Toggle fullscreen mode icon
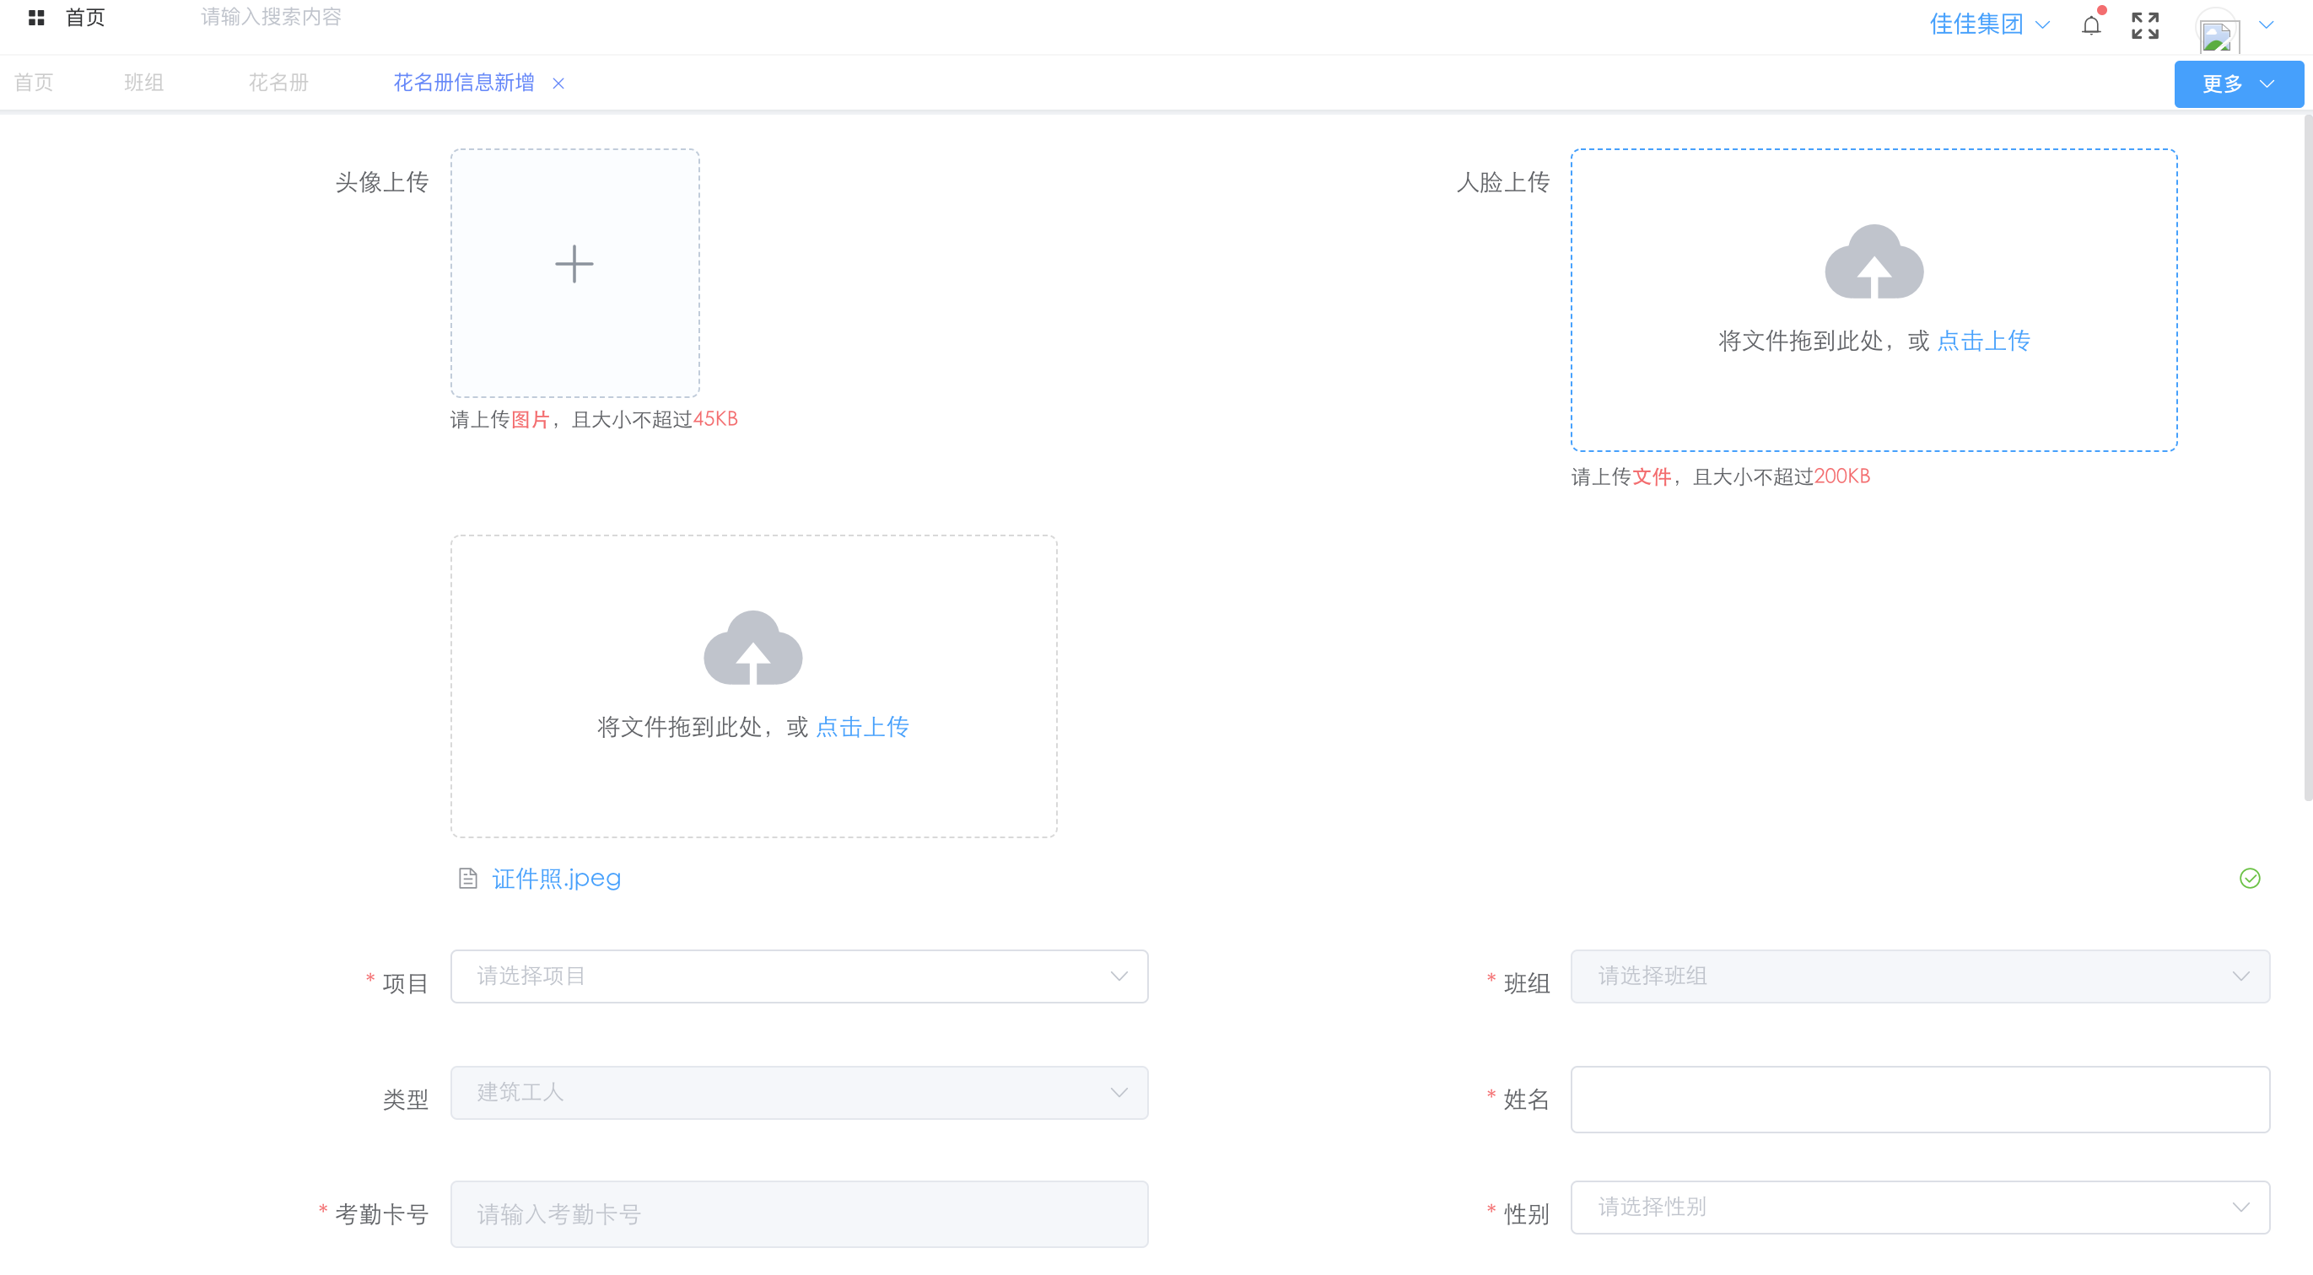Viewport: 2313px width, 1275px height. point(2145,25)
